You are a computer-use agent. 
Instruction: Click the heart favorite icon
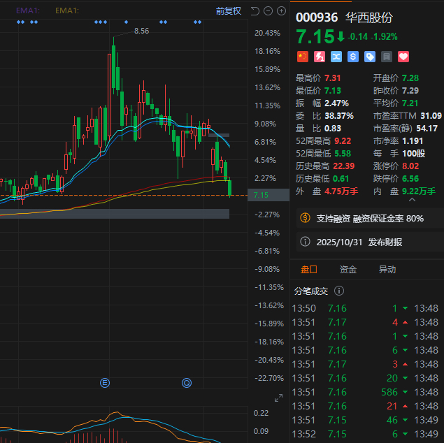pos(403,57)
